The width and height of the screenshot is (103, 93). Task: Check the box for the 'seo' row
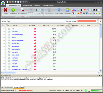(x=9, y=29)
